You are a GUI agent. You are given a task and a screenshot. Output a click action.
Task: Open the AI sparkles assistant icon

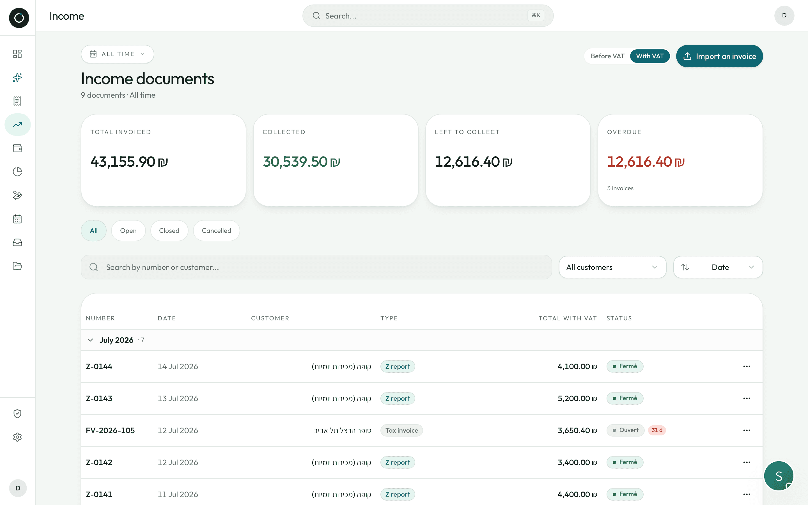17,77
